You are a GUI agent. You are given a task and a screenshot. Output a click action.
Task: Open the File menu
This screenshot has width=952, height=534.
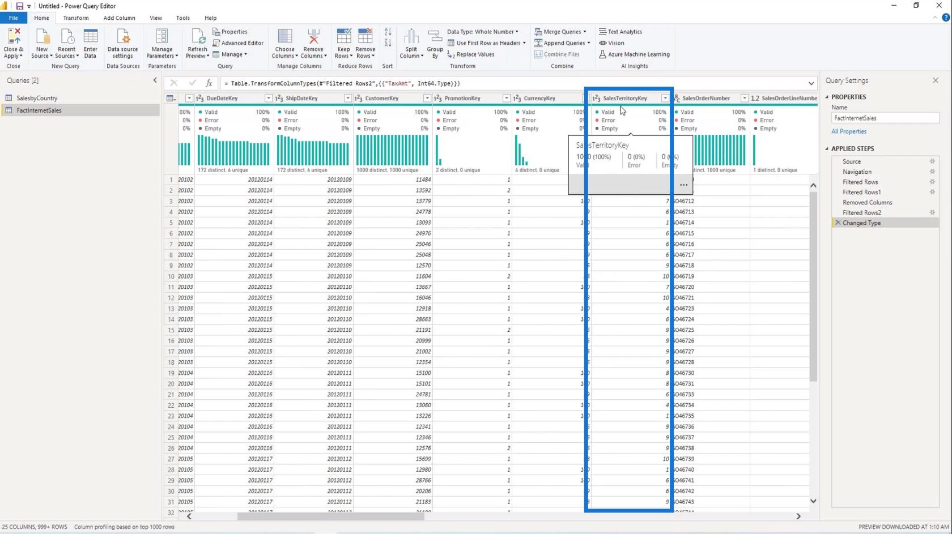[x=13, y=18]
